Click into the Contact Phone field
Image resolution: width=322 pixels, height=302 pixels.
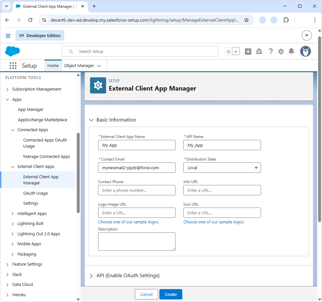pyautogui.click(x=137, y=190)
